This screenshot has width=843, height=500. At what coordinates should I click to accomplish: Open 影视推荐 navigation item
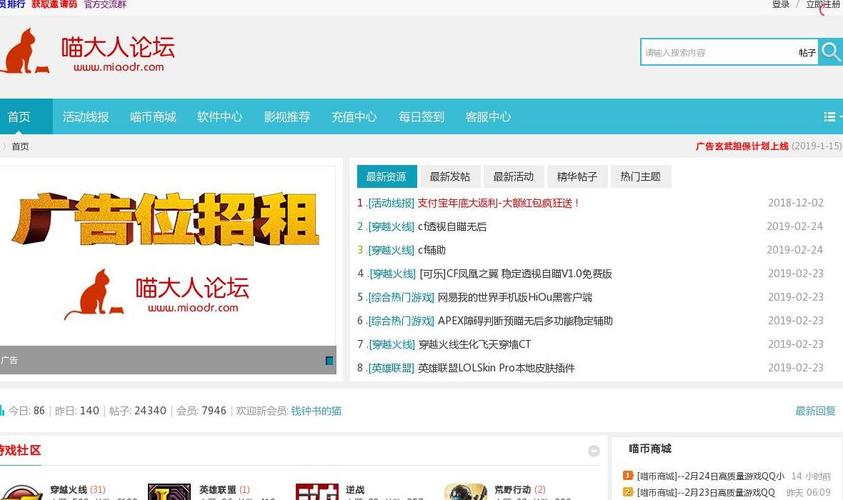click(x=287, y=116)
